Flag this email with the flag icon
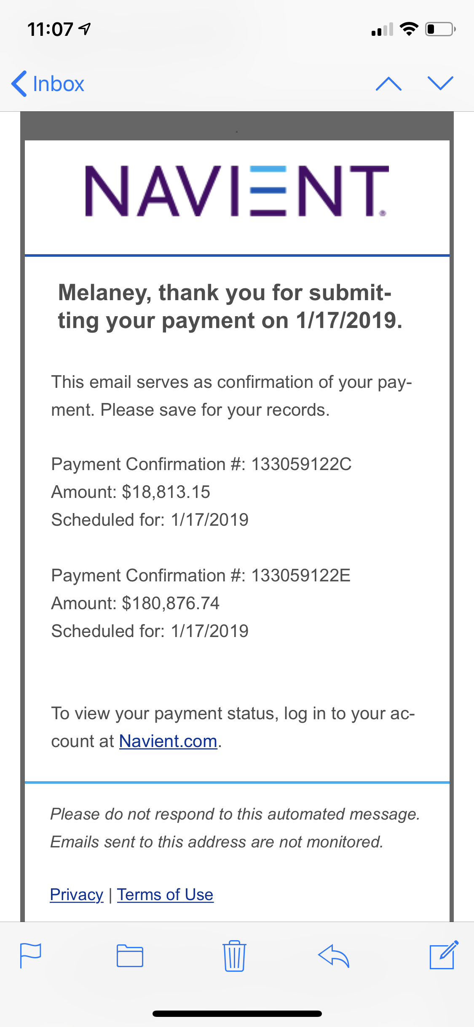Viewport: 474px width, 1027px height. click(31, 955)
